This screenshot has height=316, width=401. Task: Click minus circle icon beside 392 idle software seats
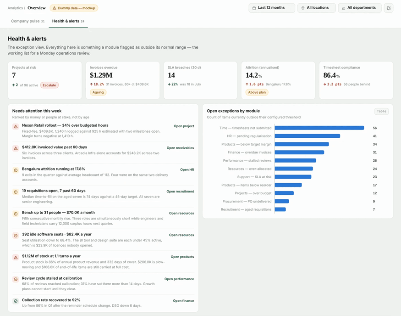pyautogui.click(x=16, y=235)
